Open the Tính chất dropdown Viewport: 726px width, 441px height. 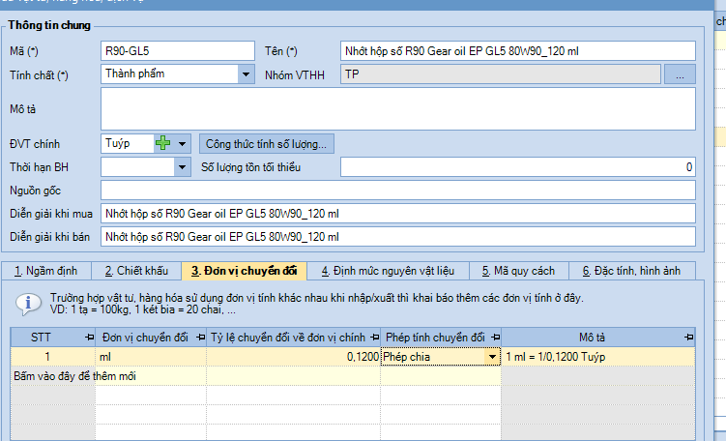click(246, 73)
